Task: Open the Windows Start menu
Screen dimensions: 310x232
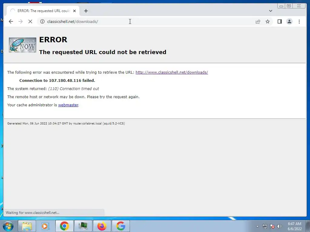Action: (x=8, y=226)
